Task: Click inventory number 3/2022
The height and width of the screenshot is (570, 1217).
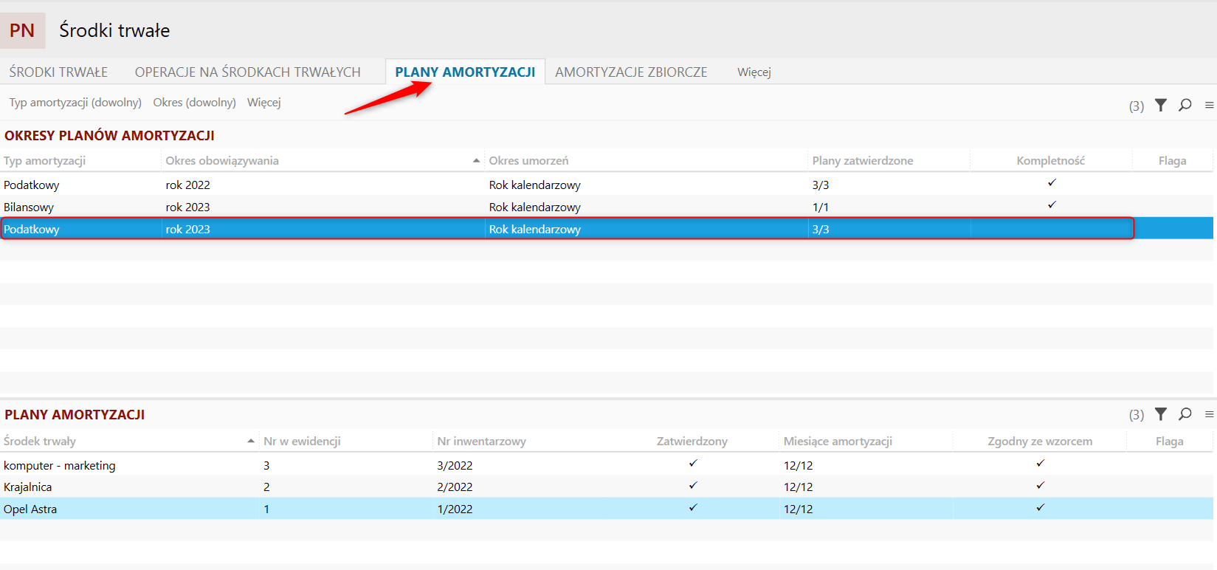Action: [x=455, y=465]
